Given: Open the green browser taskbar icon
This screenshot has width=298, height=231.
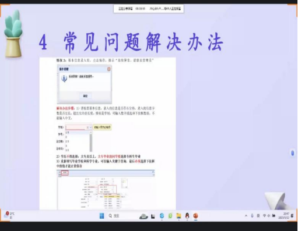Looking at the screenshot, I should tap(170, 216).
